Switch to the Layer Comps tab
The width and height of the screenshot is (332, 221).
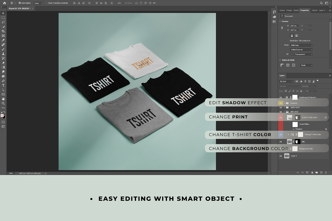(x=322, y=10)
